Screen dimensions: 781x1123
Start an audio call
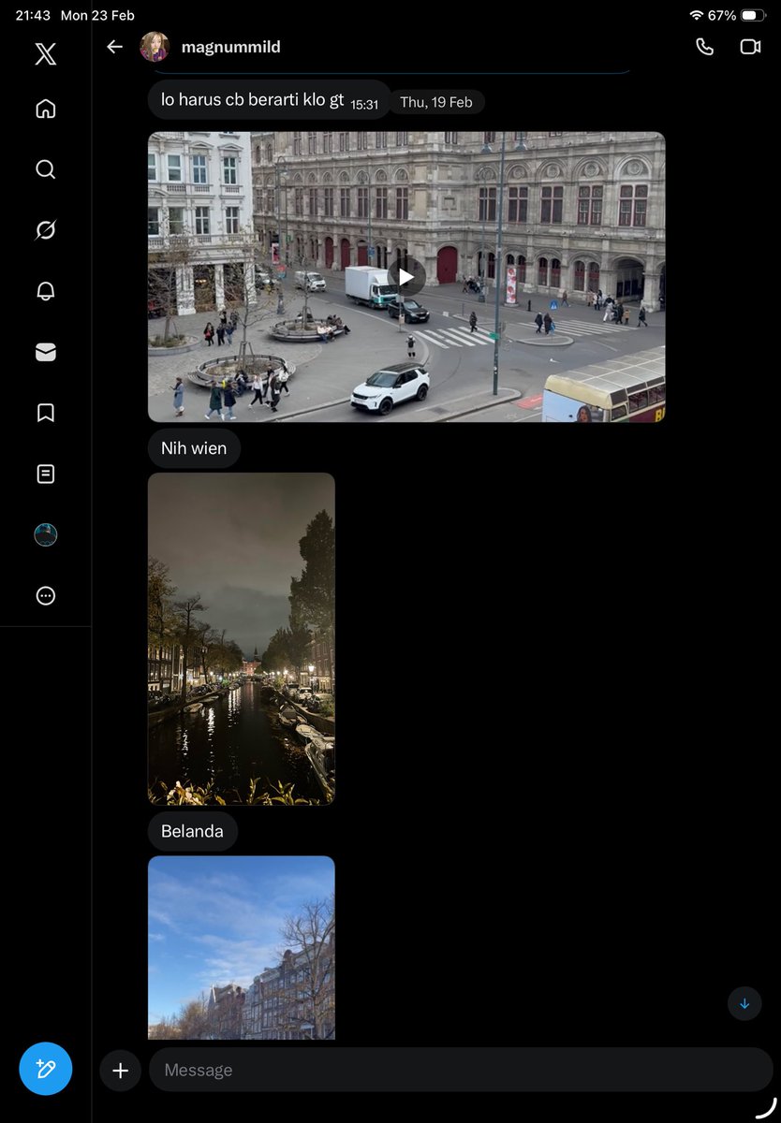pos(705,47)
